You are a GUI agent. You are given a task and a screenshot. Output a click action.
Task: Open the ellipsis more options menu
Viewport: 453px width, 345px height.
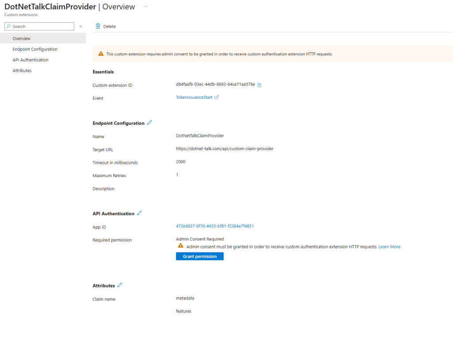tap(146, 7)
